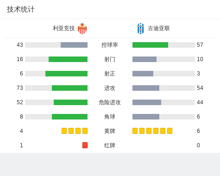This screenshot has width=220, height=176.
Task: Click the 黄牌 stat label
Action: click(x=110, y=131)
